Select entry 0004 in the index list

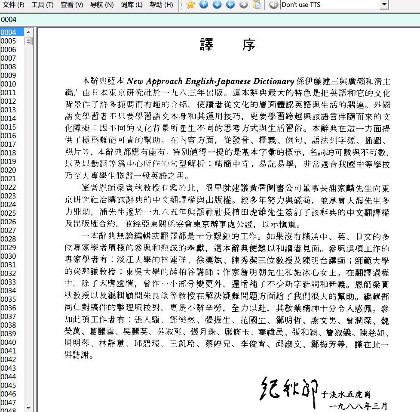(12, 32)
